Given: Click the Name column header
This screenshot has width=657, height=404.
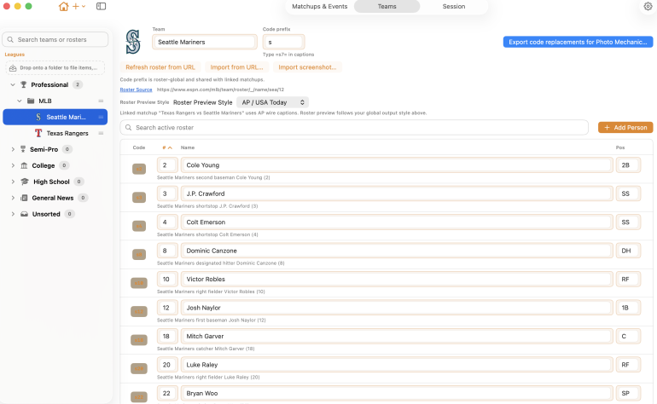Looking at the screenshot, I should (188, 147).
